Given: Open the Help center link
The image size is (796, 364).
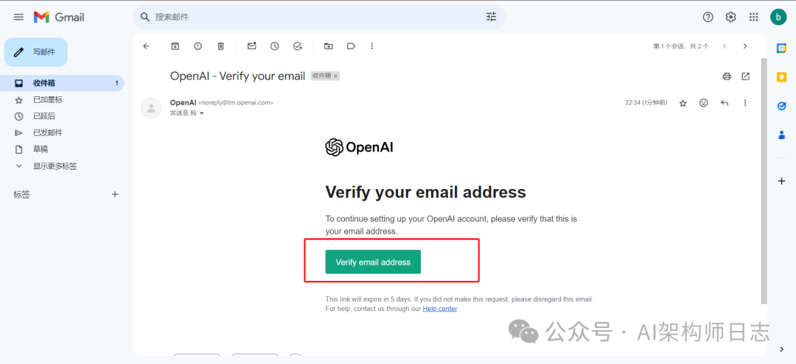Looking at the screenshot, I should coord(440,309).
